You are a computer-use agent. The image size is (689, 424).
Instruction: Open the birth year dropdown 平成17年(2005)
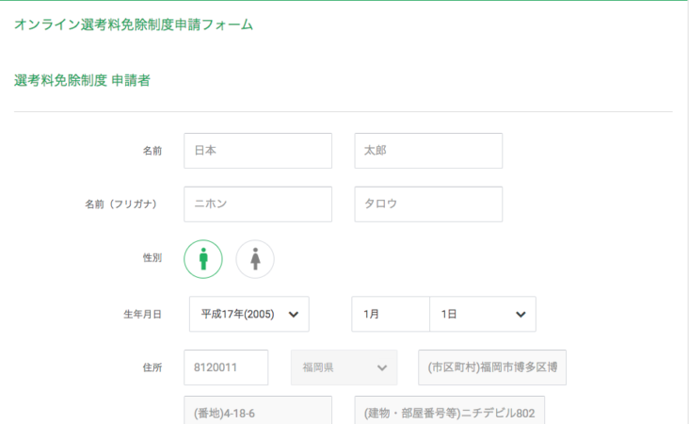click(x=249, y=314)
